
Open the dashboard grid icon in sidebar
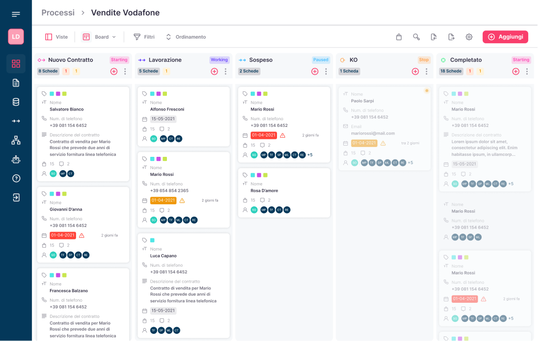click(16, 63)
